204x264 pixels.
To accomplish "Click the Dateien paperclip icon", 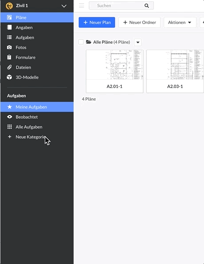I will [9, 67].
